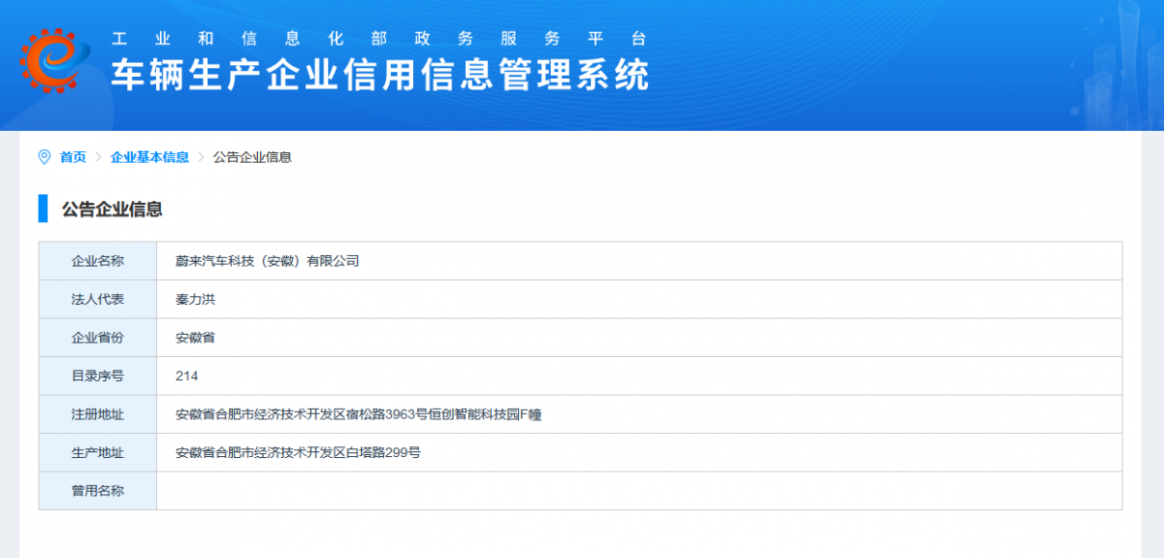Click the chevron after 企业基本信息 in breadcrumb
Screen dimensions: 1164x558
point(201,157)
